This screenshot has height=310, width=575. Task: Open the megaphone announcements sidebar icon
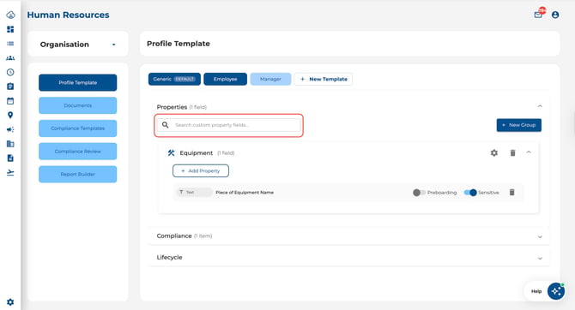[10, 129]
